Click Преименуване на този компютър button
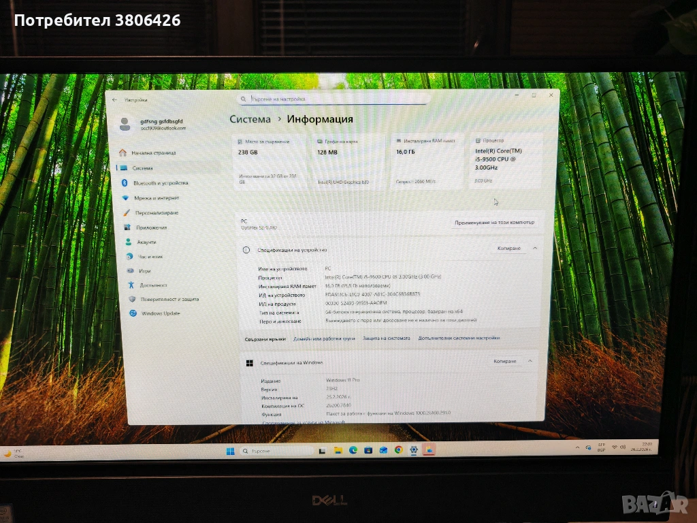Screen dimensions: 697x523 (x=495, y=223)
